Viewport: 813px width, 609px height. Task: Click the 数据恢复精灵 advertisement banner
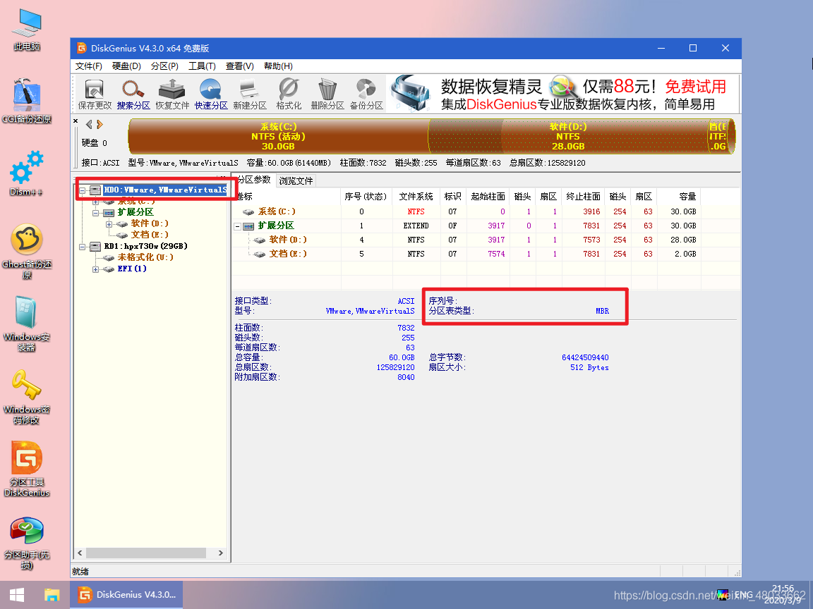(x=564, y=94)
